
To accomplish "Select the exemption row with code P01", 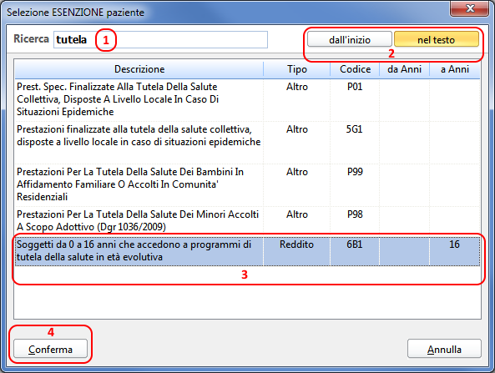I will pos(247,100).
